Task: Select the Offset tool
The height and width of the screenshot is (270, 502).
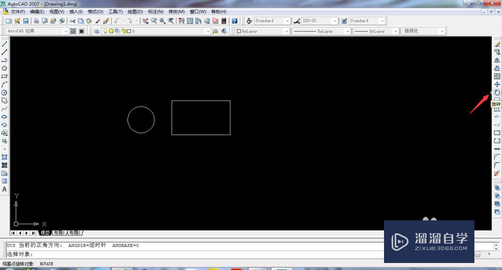Action: click(497, 68)
